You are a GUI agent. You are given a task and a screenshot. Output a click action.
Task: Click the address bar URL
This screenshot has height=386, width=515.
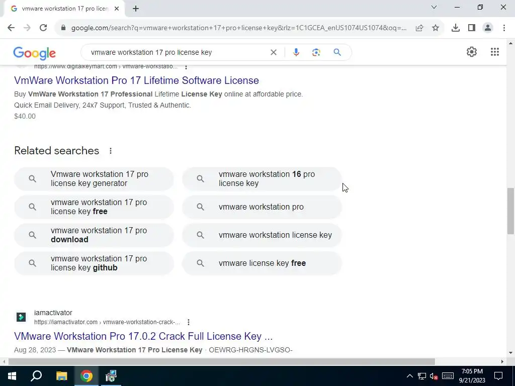coord(239,28)
